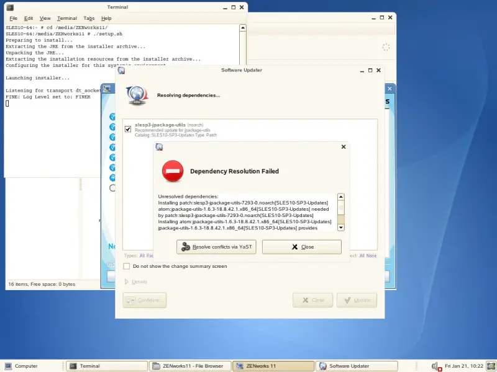
Task: Open the Computer menu in the panel
Action: 22,366
